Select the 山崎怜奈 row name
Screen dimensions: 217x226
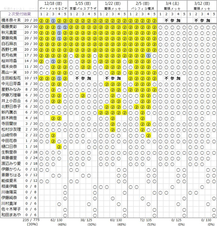[9, 135]
